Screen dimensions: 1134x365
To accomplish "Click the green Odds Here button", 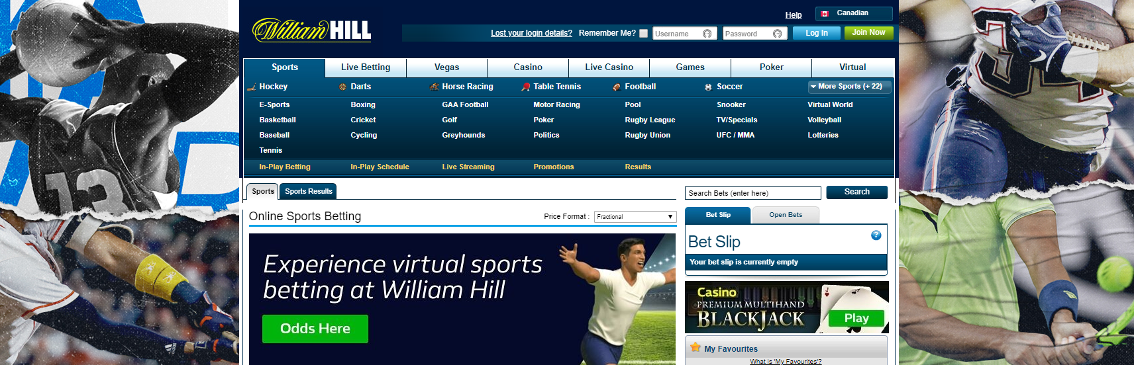I will point(315,329).
